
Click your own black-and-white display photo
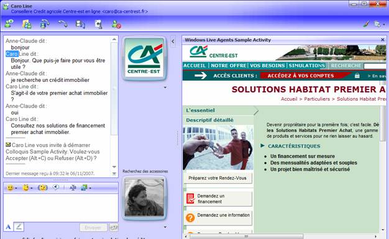[144, 197]
